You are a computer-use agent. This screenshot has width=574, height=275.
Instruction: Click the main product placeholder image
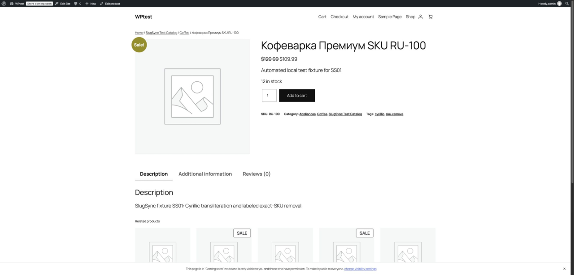[192, 96]
